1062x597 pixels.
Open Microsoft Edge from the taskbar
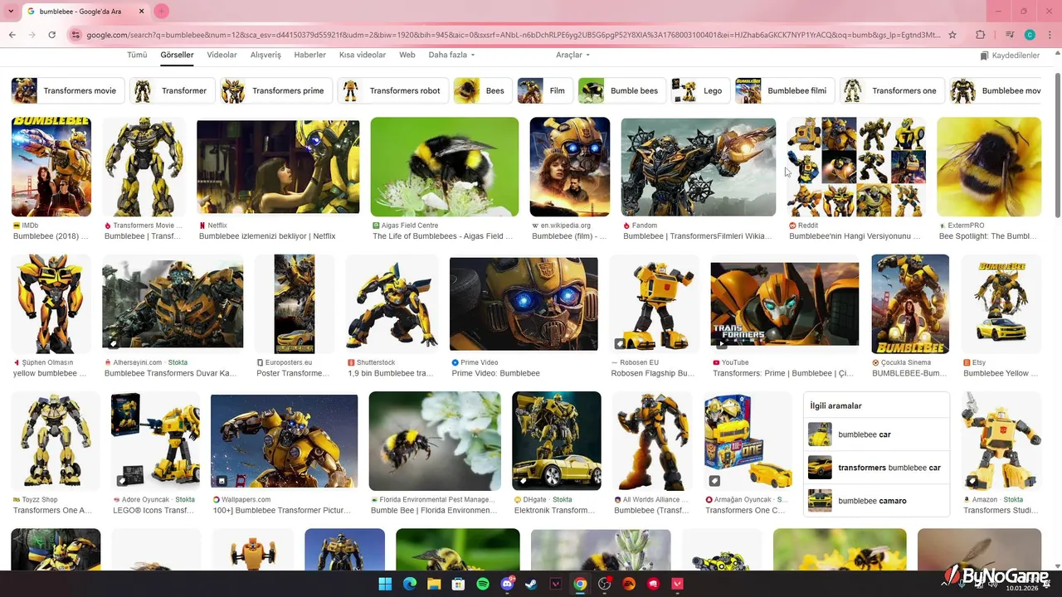tap(409, 585)
